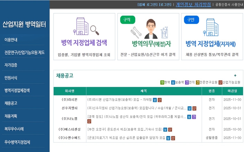This screenshot has width=244, height=152.
Task: Click the 보 badge in 나노켐 row
Action: (x=189, y=117)
